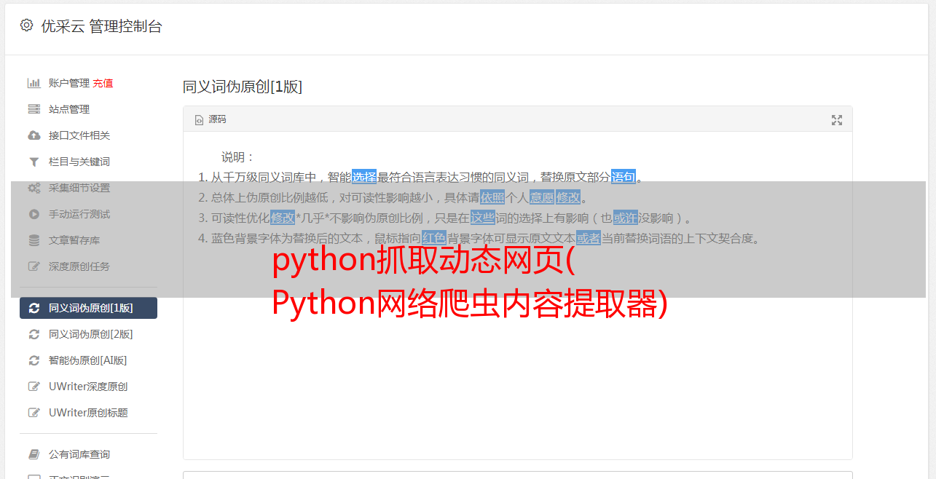Image resolution: width=936 pixels, height=479 pixels.
Task: Click highlighted 修改 after 可读性优化 in line 3
Action: pos(283,218)
